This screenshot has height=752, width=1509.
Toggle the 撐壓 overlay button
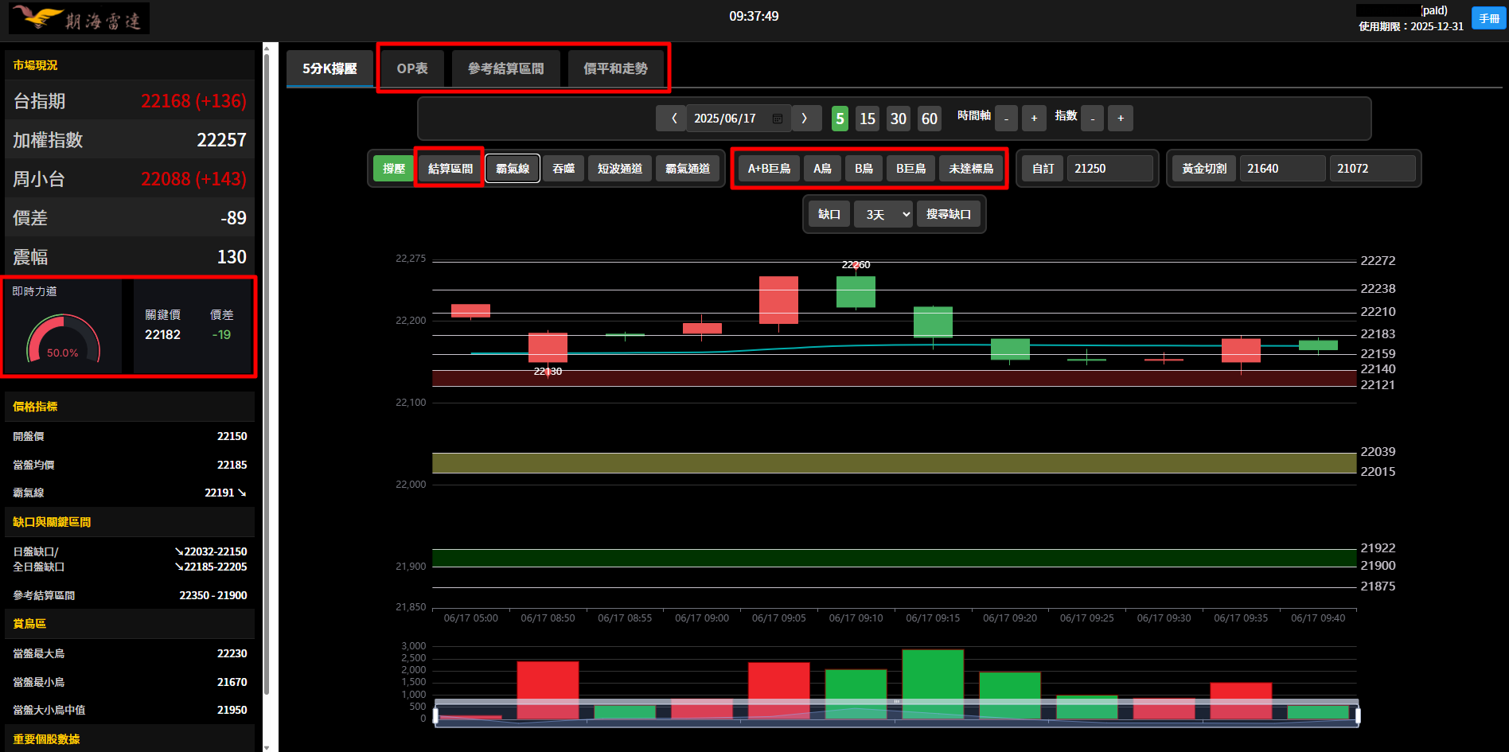393,169
